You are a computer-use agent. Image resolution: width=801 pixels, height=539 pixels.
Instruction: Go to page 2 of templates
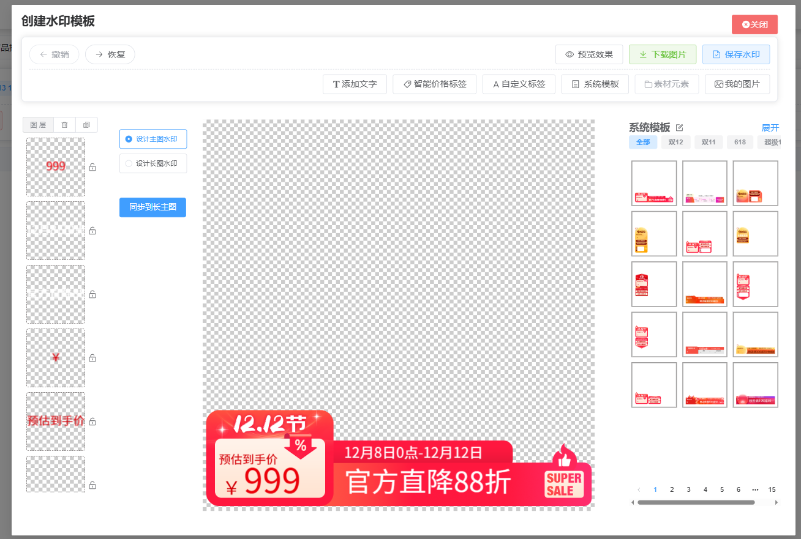pyautogui.click(x=672, y=489)
